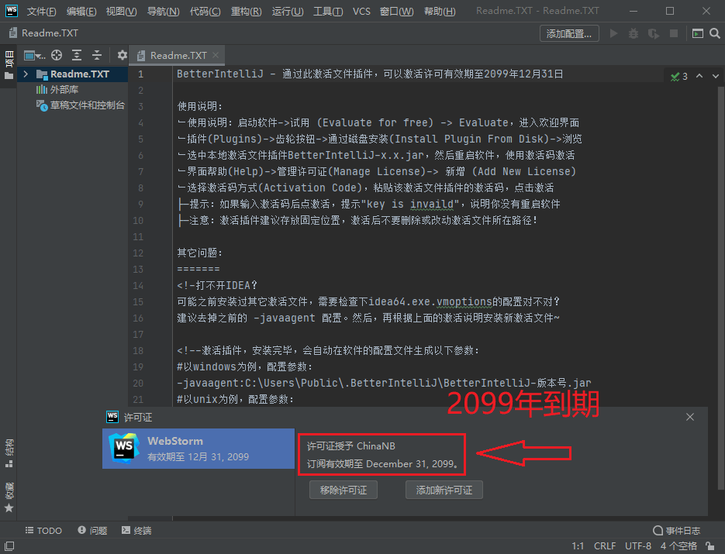The height and width of the screenshot is (554, 725).
Task: Open the 工具(T) menu
Action: (x=328, y=11)
